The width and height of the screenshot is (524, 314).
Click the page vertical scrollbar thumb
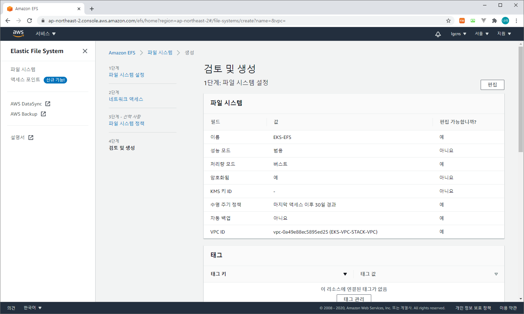tap(521, 99)
